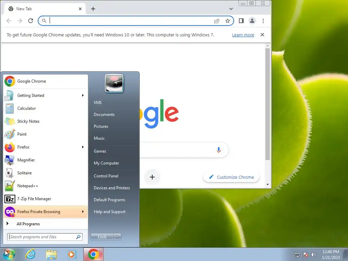The height and width of the screenshot is (261, 348).
Task: Open Internet Explorer from the taskbar
Action: [30, 254]
